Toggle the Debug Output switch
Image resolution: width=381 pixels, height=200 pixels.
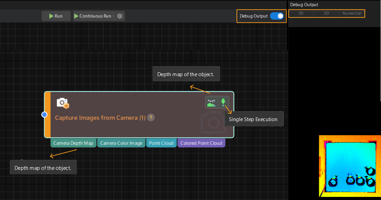point(277,16)
